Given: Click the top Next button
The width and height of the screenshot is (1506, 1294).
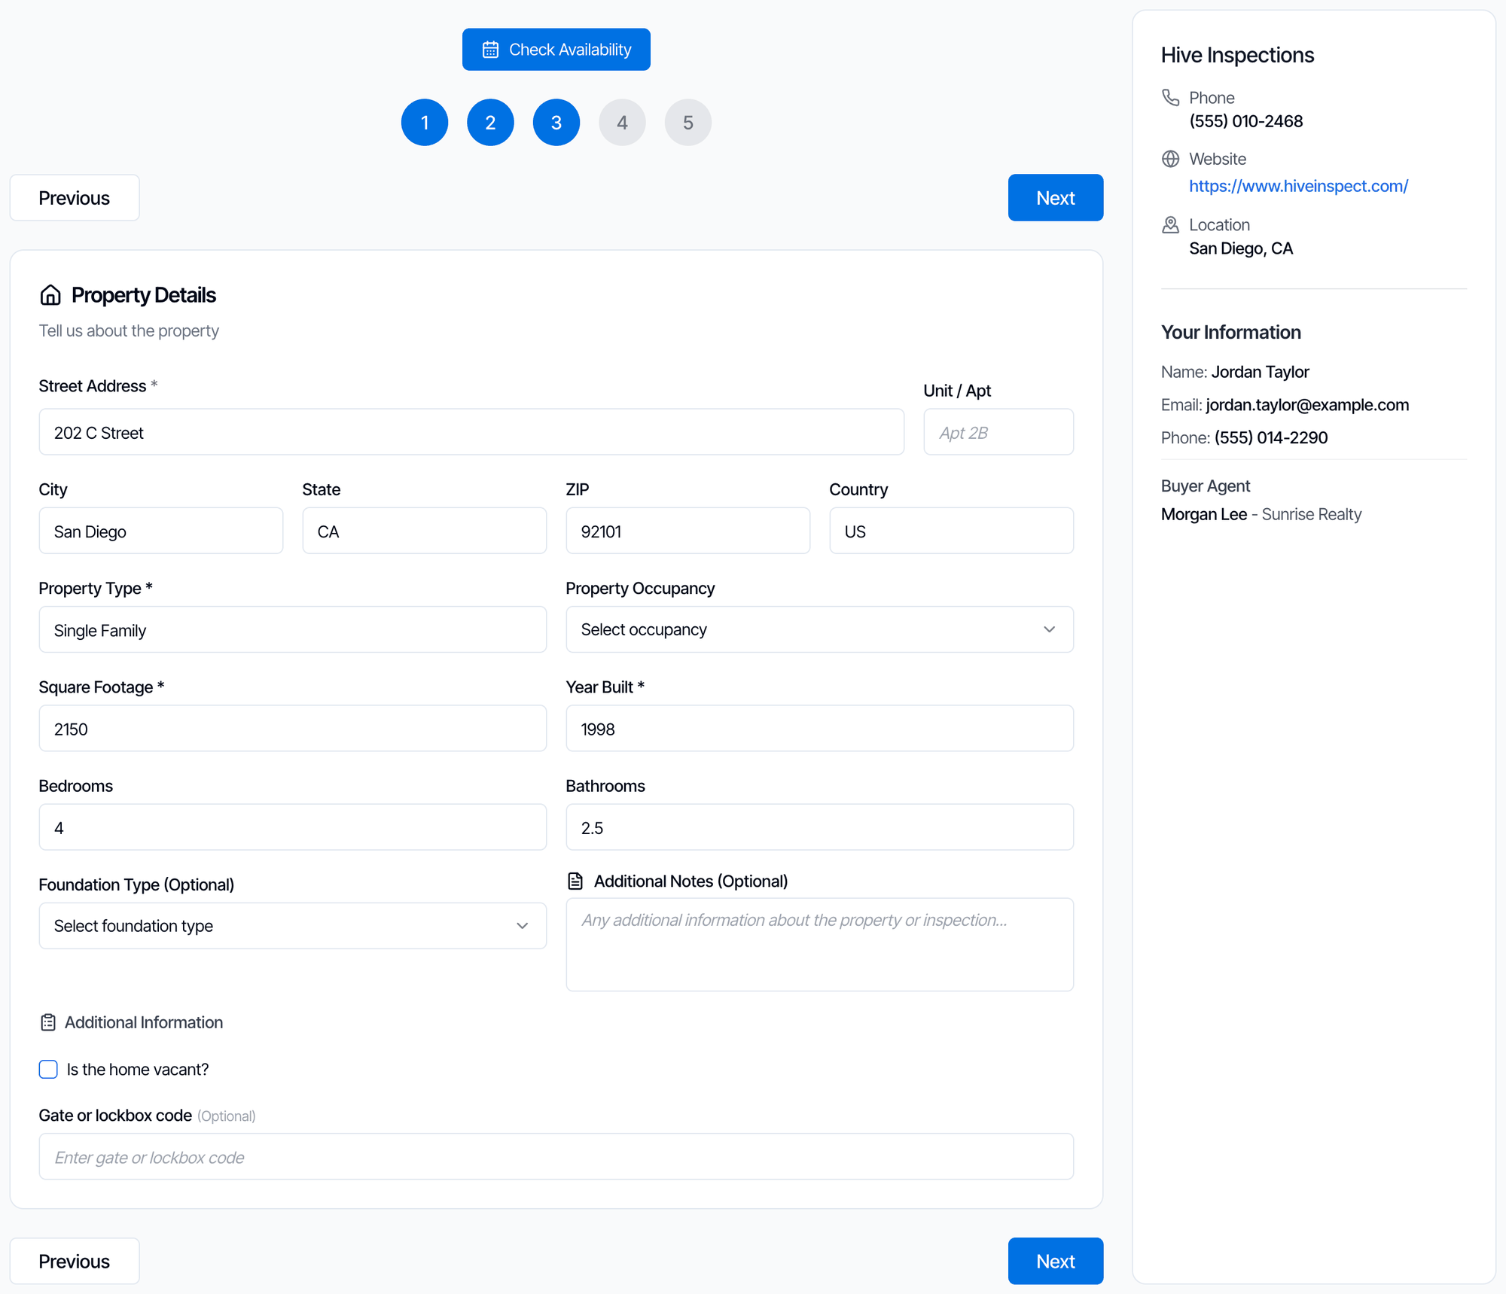Looking at the screenshot, I should tap(1056, 198).
